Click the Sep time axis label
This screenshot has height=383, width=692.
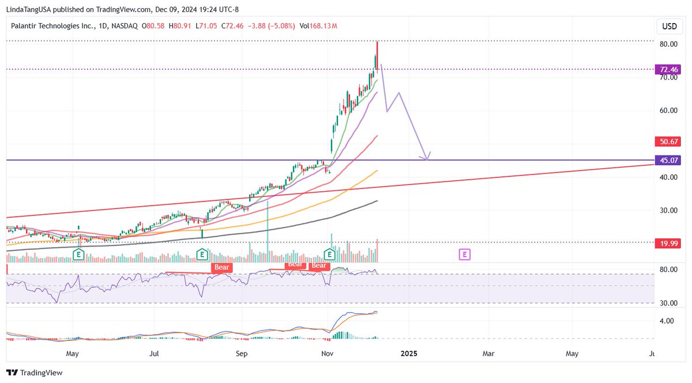pyautogui.click(x=242, y=352)
